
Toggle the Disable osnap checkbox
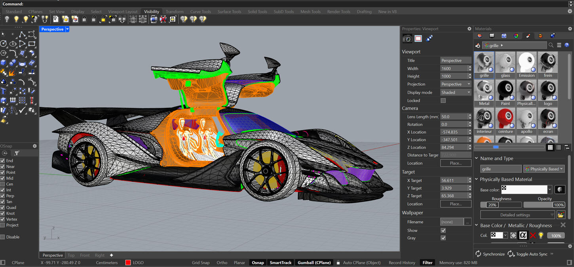[2, 237]
